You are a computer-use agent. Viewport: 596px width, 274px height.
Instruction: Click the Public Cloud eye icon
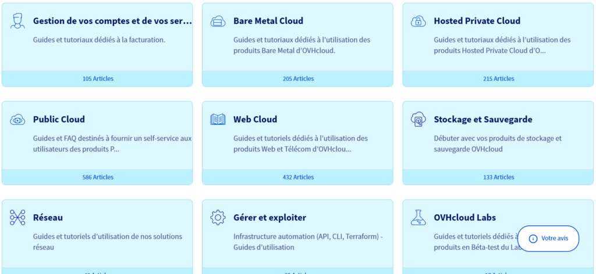[x=17, y=120]
